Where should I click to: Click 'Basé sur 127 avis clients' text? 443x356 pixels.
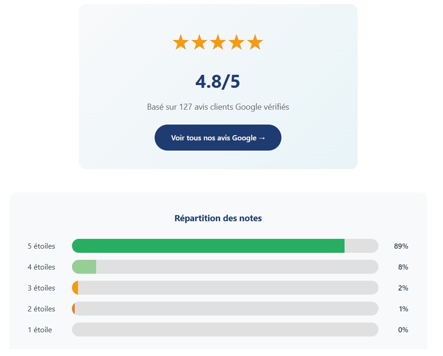coord(218,107)
